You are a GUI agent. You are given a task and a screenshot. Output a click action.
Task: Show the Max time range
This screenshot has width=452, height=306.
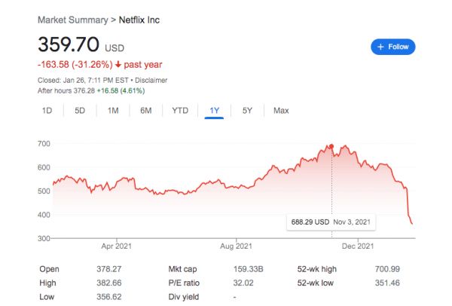(281, 111)
